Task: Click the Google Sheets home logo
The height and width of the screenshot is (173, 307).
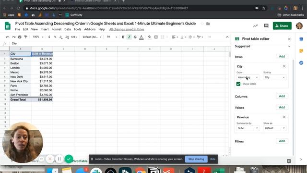Action: [8, 26]
